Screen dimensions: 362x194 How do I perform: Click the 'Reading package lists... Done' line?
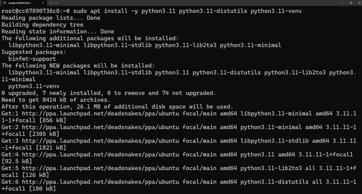point(51,18)
